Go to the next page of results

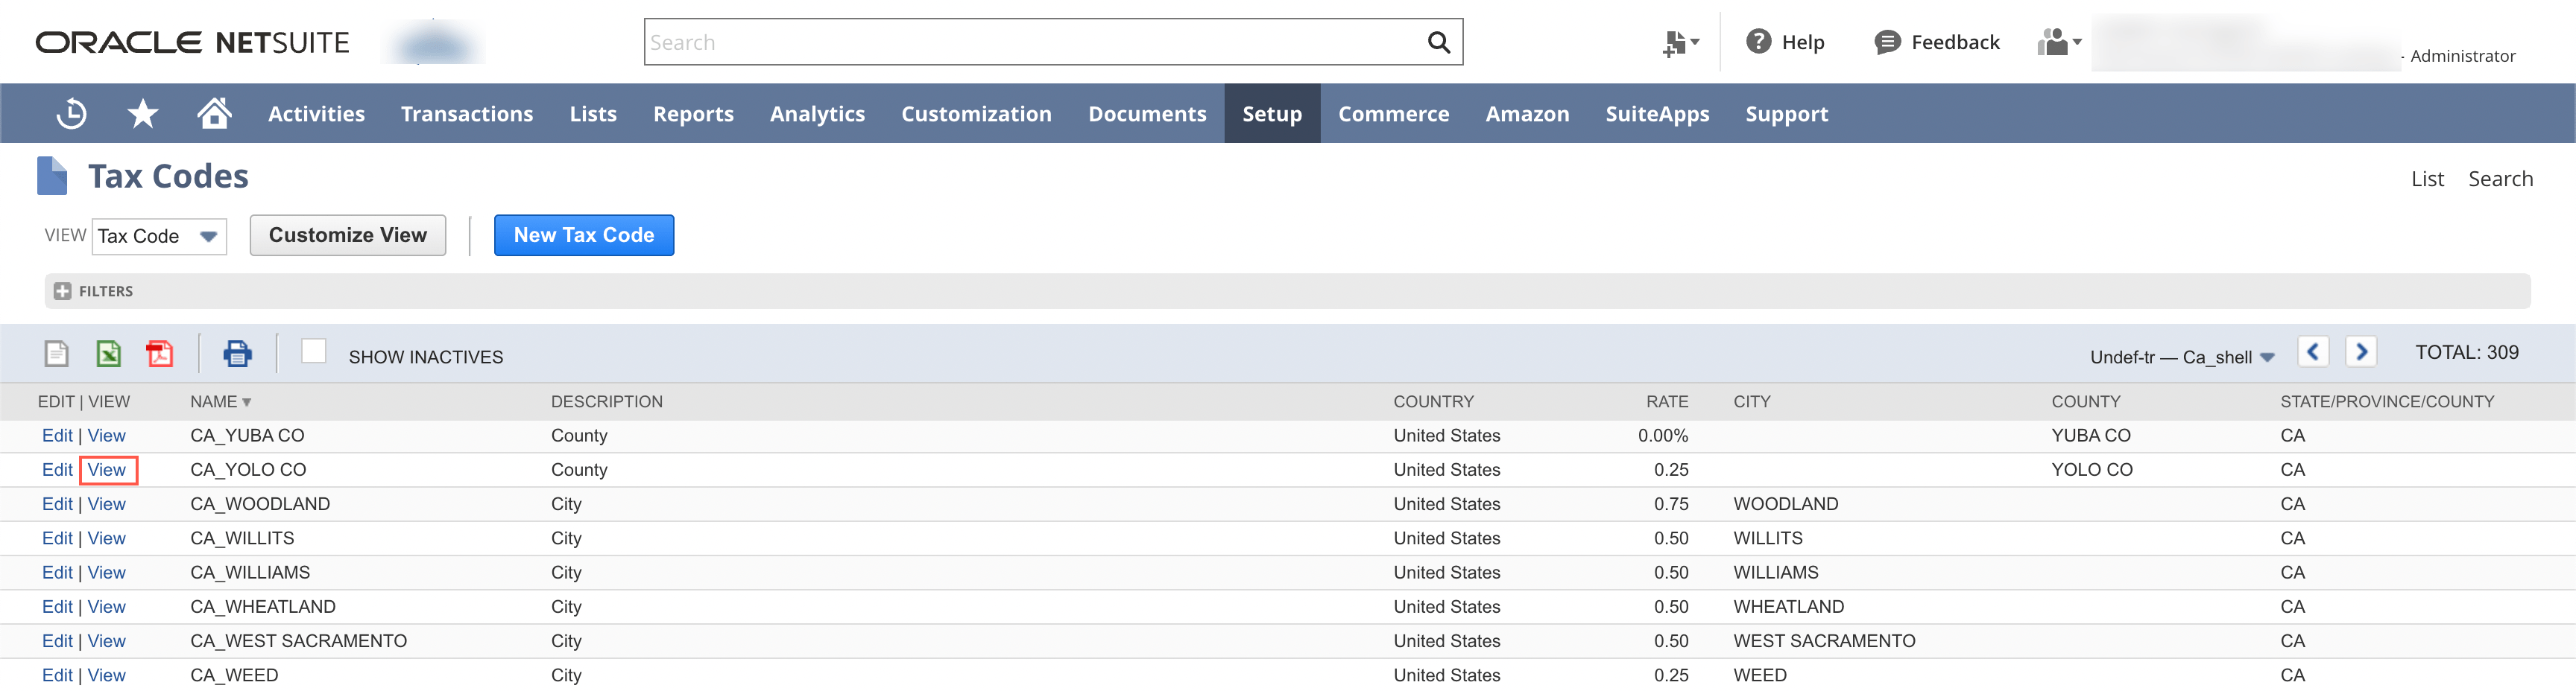(2362, 351)
